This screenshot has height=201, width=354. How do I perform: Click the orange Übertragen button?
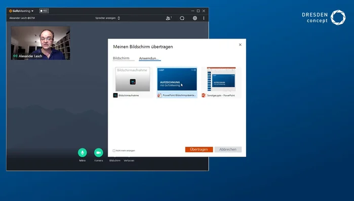pyautogui.click(x=199, y=149)
